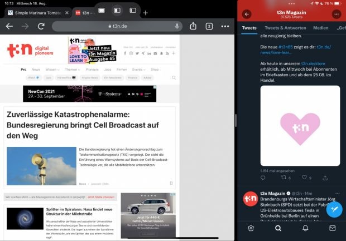Open the Twitter search tab
The width and height of the screenshot is (346, 241).
tap(278, 228)
